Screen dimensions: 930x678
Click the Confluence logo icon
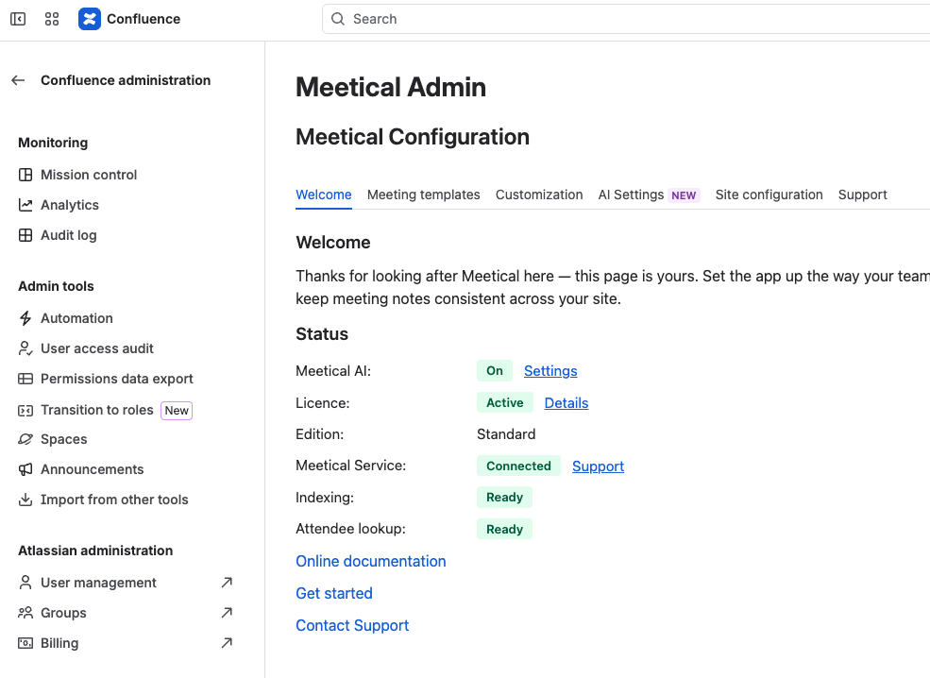coord(90,19)
